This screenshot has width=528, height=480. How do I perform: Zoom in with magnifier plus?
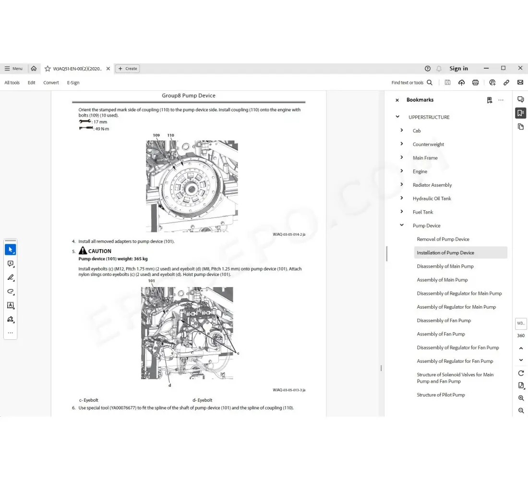[x=521, y=398]
